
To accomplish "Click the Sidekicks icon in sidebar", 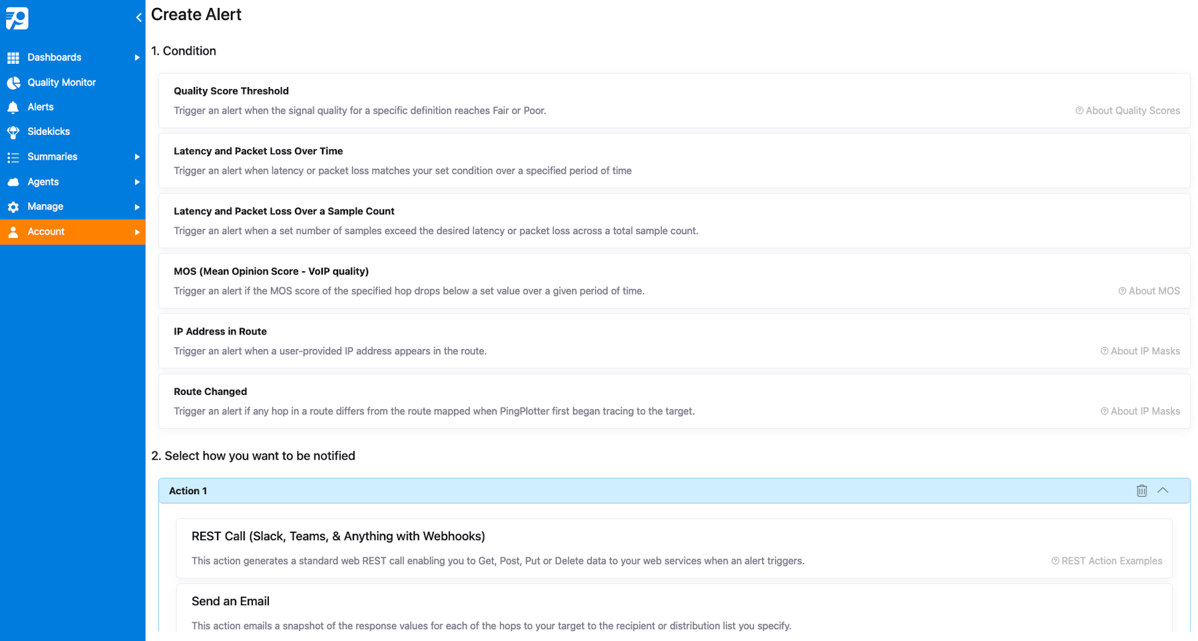I will [13, 132].
